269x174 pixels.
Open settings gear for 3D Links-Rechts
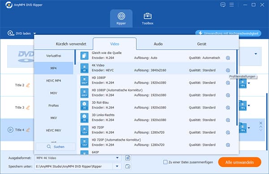tap(228, 120)
